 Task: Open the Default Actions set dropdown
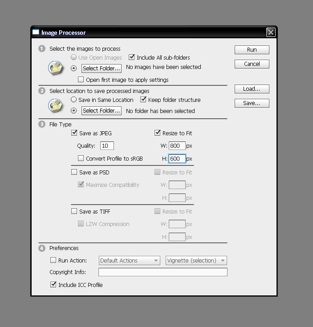pos(130,260)
